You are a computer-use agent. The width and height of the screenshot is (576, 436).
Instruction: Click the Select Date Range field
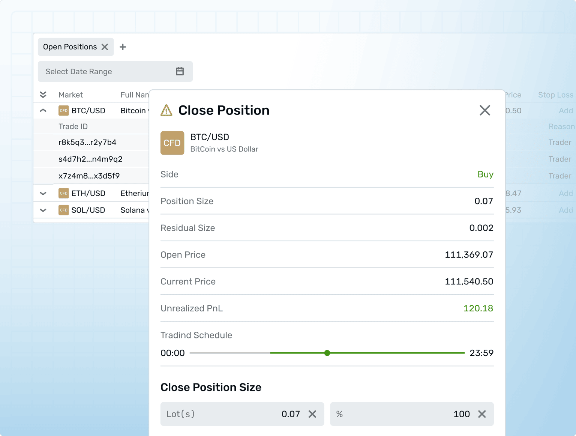tap(115, 71)
